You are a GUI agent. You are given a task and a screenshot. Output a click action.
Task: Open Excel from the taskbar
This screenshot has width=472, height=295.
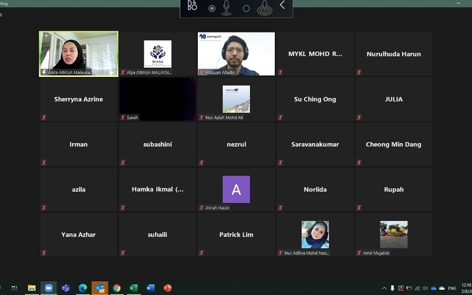pyautogui.click(x=133, y=288)
